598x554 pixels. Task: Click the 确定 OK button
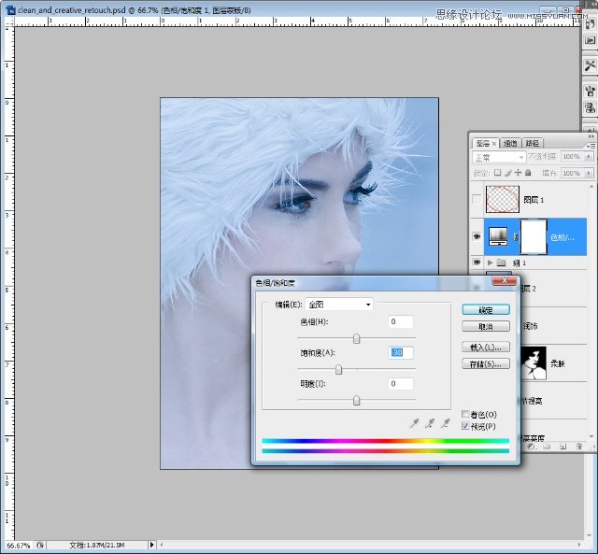point(486,309)
